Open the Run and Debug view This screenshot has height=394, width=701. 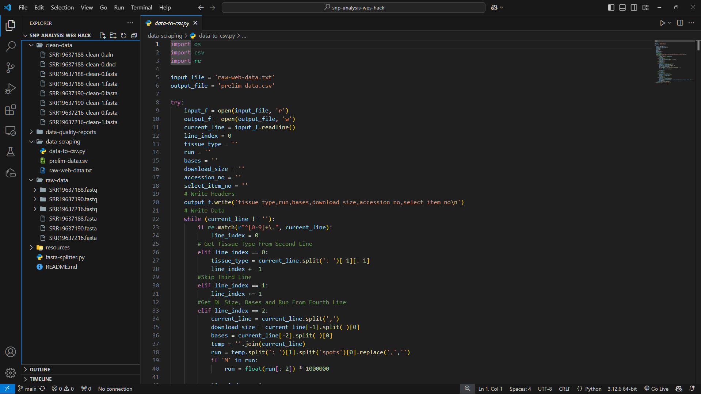coord(11,89)
